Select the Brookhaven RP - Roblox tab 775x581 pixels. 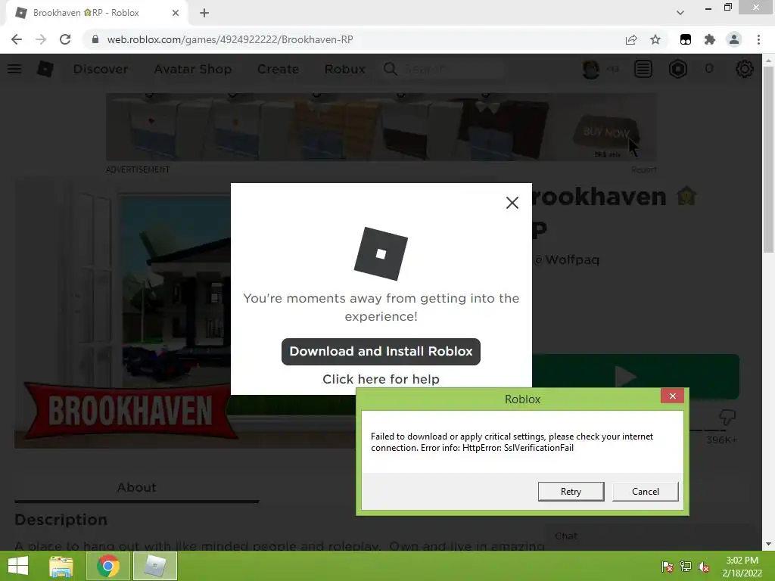[96, 13]
